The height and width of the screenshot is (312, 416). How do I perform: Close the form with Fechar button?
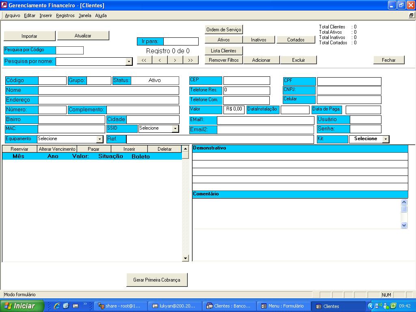click(389, 60)
